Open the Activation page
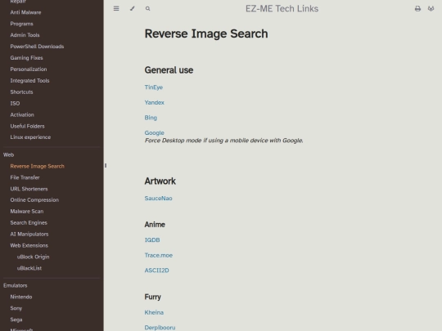Image resolution: width=442 pixels, height=331 pixels. coord(22,115)
